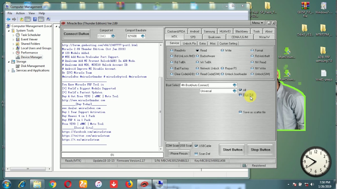This screenshot has height=189, width=337.
Task: Open the Miracle Box Menu dropdown
Action: (x=257, y=23)
